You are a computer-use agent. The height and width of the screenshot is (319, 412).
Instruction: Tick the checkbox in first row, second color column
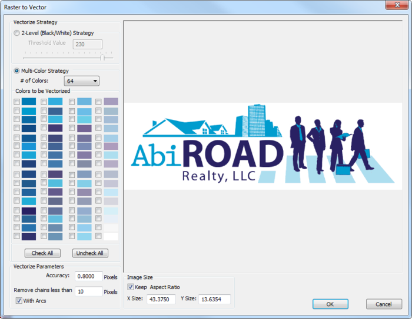tap(44, 102)
